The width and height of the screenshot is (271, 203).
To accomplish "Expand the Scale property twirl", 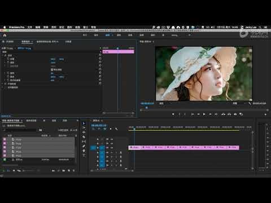I will 5,62.
